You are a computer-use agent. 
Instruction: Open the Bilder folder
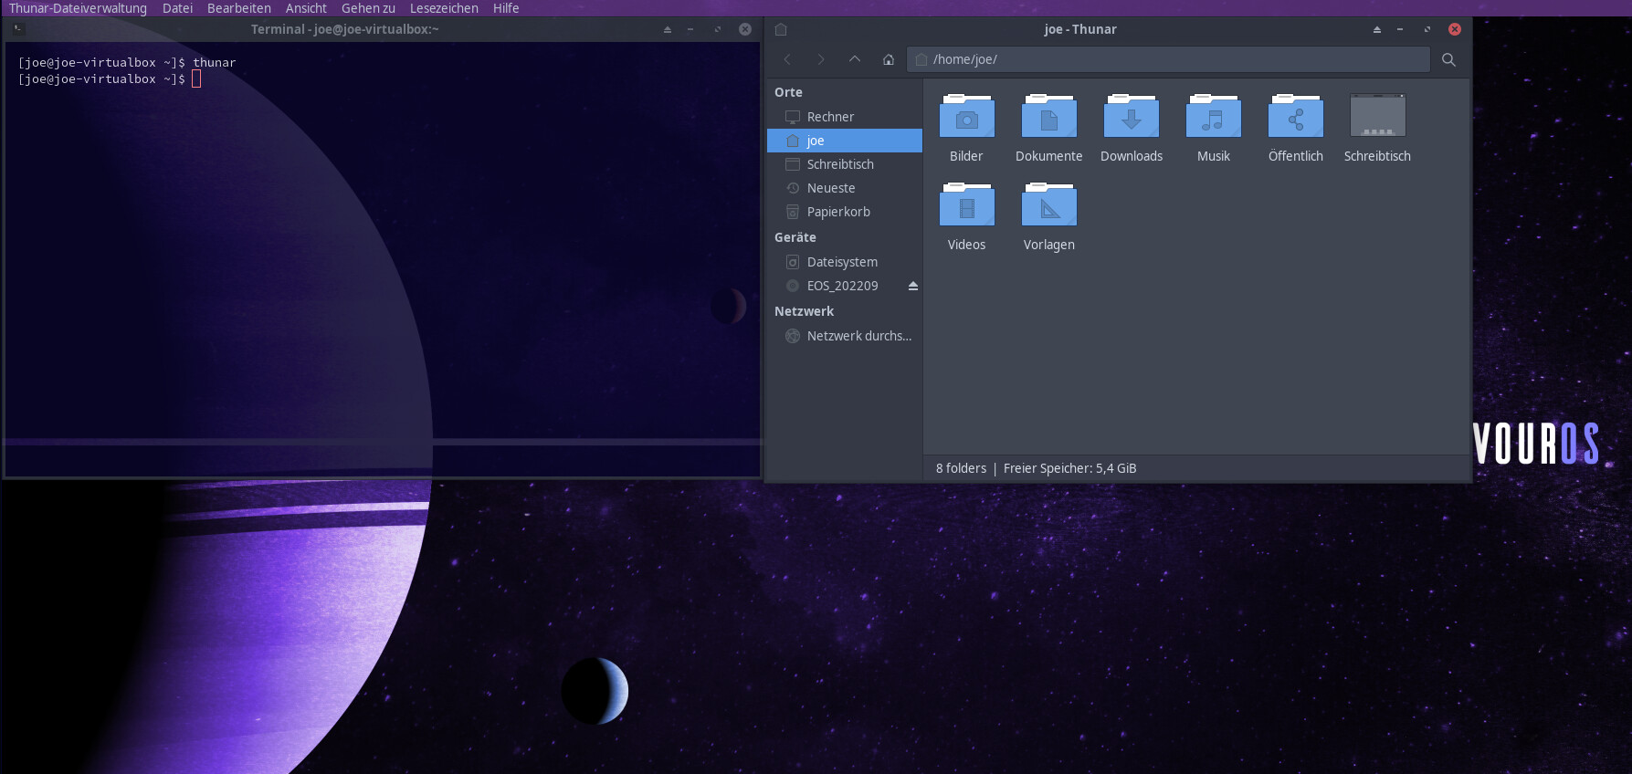[966, 128]
